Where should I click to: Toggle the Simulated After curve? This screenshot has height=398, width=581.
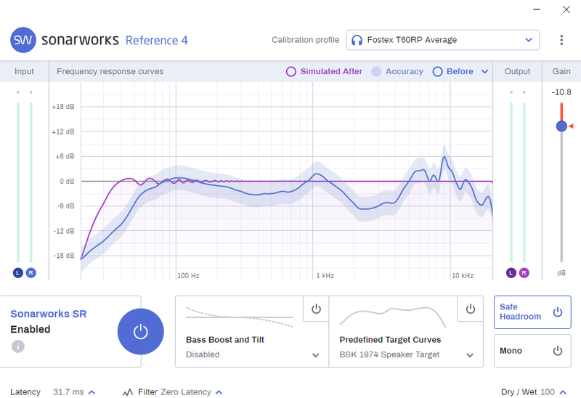324,71
